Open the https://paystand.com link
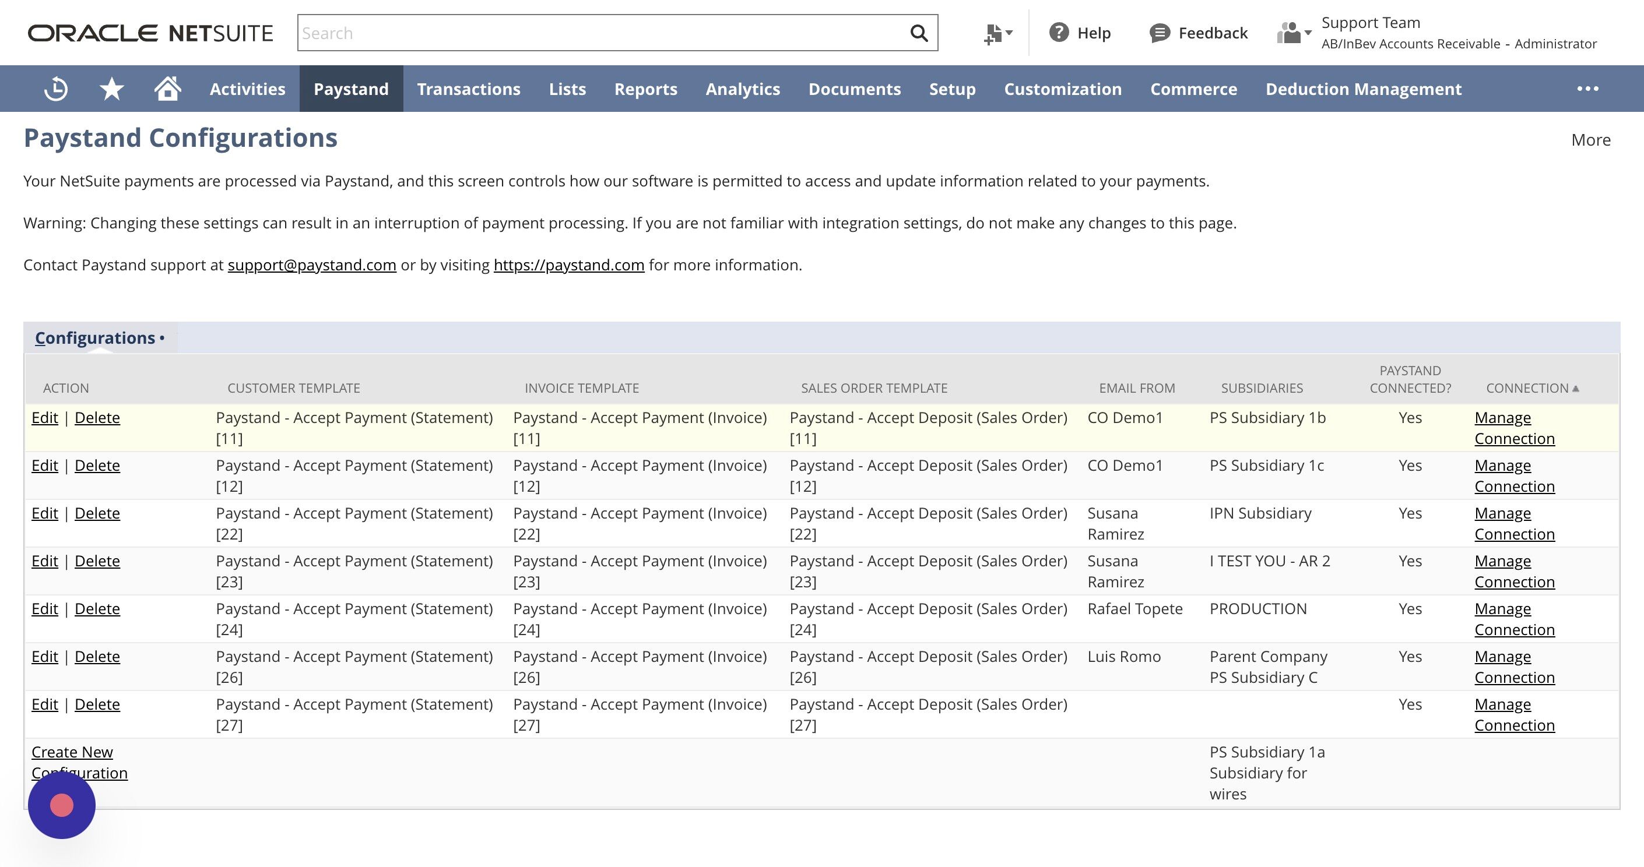Viewport: 1644px width, 867px height. (568, 265)
